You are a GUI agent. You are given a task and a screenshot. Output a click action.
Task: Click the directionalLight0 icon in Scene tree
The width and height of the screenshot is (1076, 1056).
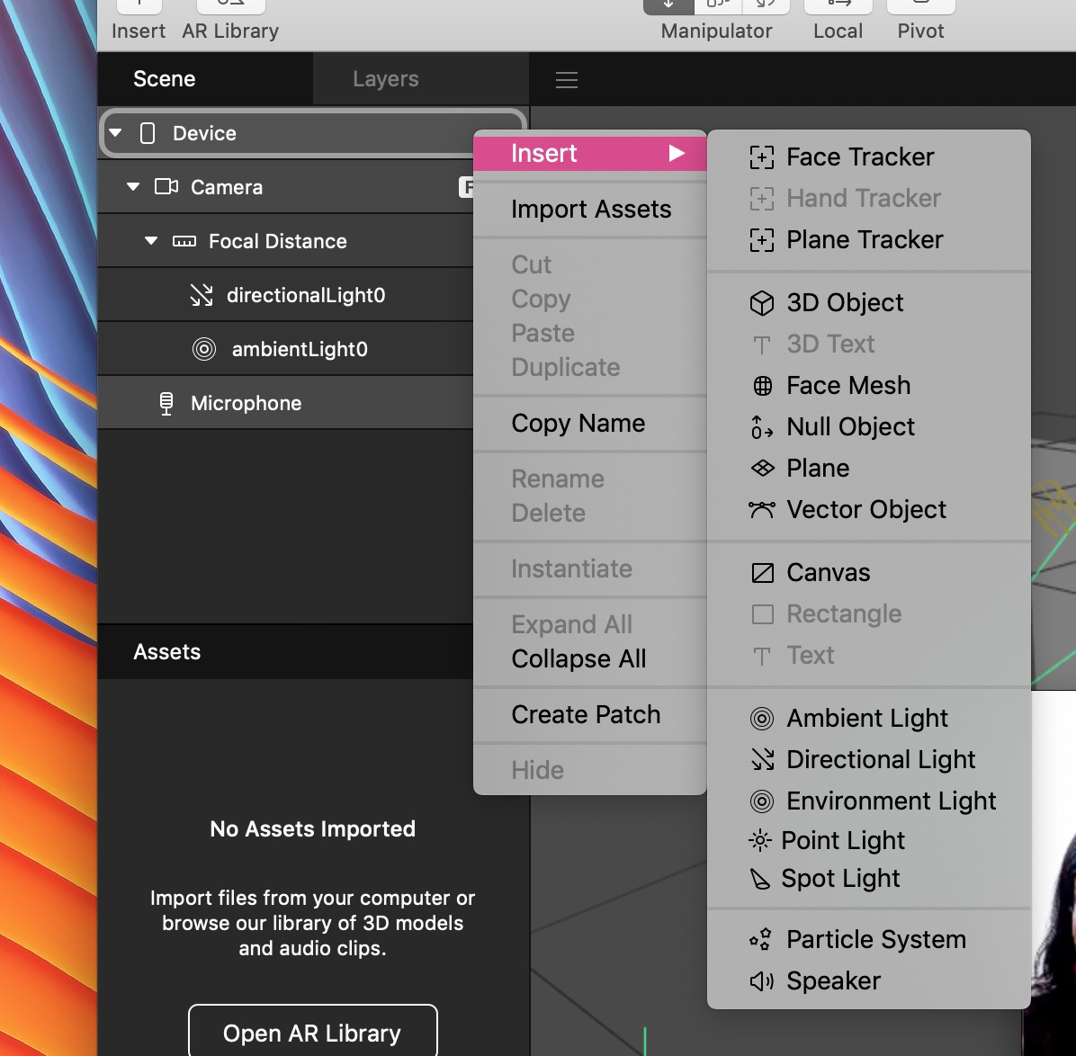tap(202, 295)
